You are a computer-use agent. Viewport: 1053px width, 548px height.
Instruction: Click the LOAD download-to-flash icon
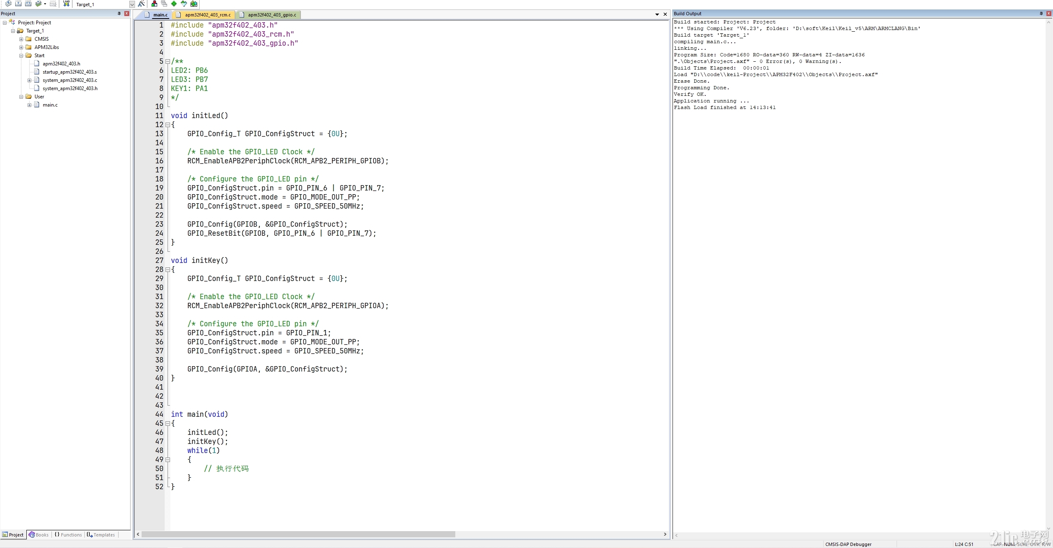pos(67,4)
